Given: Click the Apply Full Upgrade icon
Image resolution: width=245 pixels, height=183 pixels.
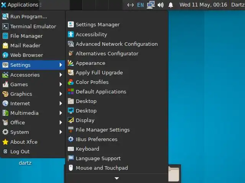Looking at the screenshot, I should [71, 73].
